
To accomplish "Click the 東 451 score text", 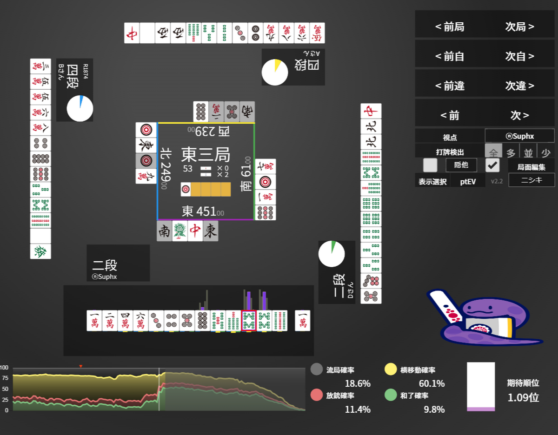I will pos(203,211).
